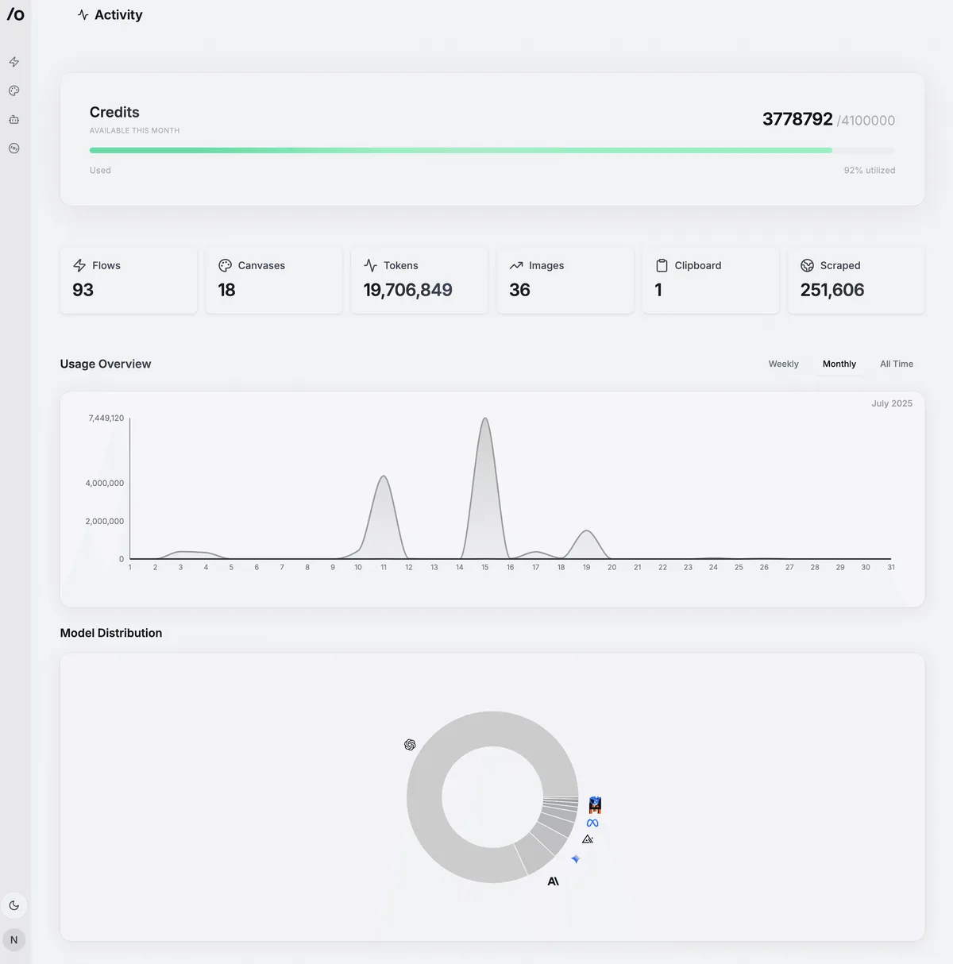Image resolution: width=953 pixels, height=964 pixels.
Task: Click the blue Gemini sparkle logo
Action: pyautogui.click(x=576, y=859)
